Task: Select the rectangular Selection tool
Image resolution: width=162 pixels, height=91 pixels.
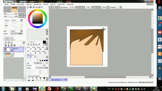Action: [28, 42]
